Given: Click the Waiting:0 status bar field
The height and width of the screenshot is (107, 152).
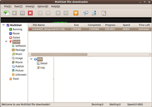Looking at the screenshot, I should pyautogui.click(x=118, y=104).
